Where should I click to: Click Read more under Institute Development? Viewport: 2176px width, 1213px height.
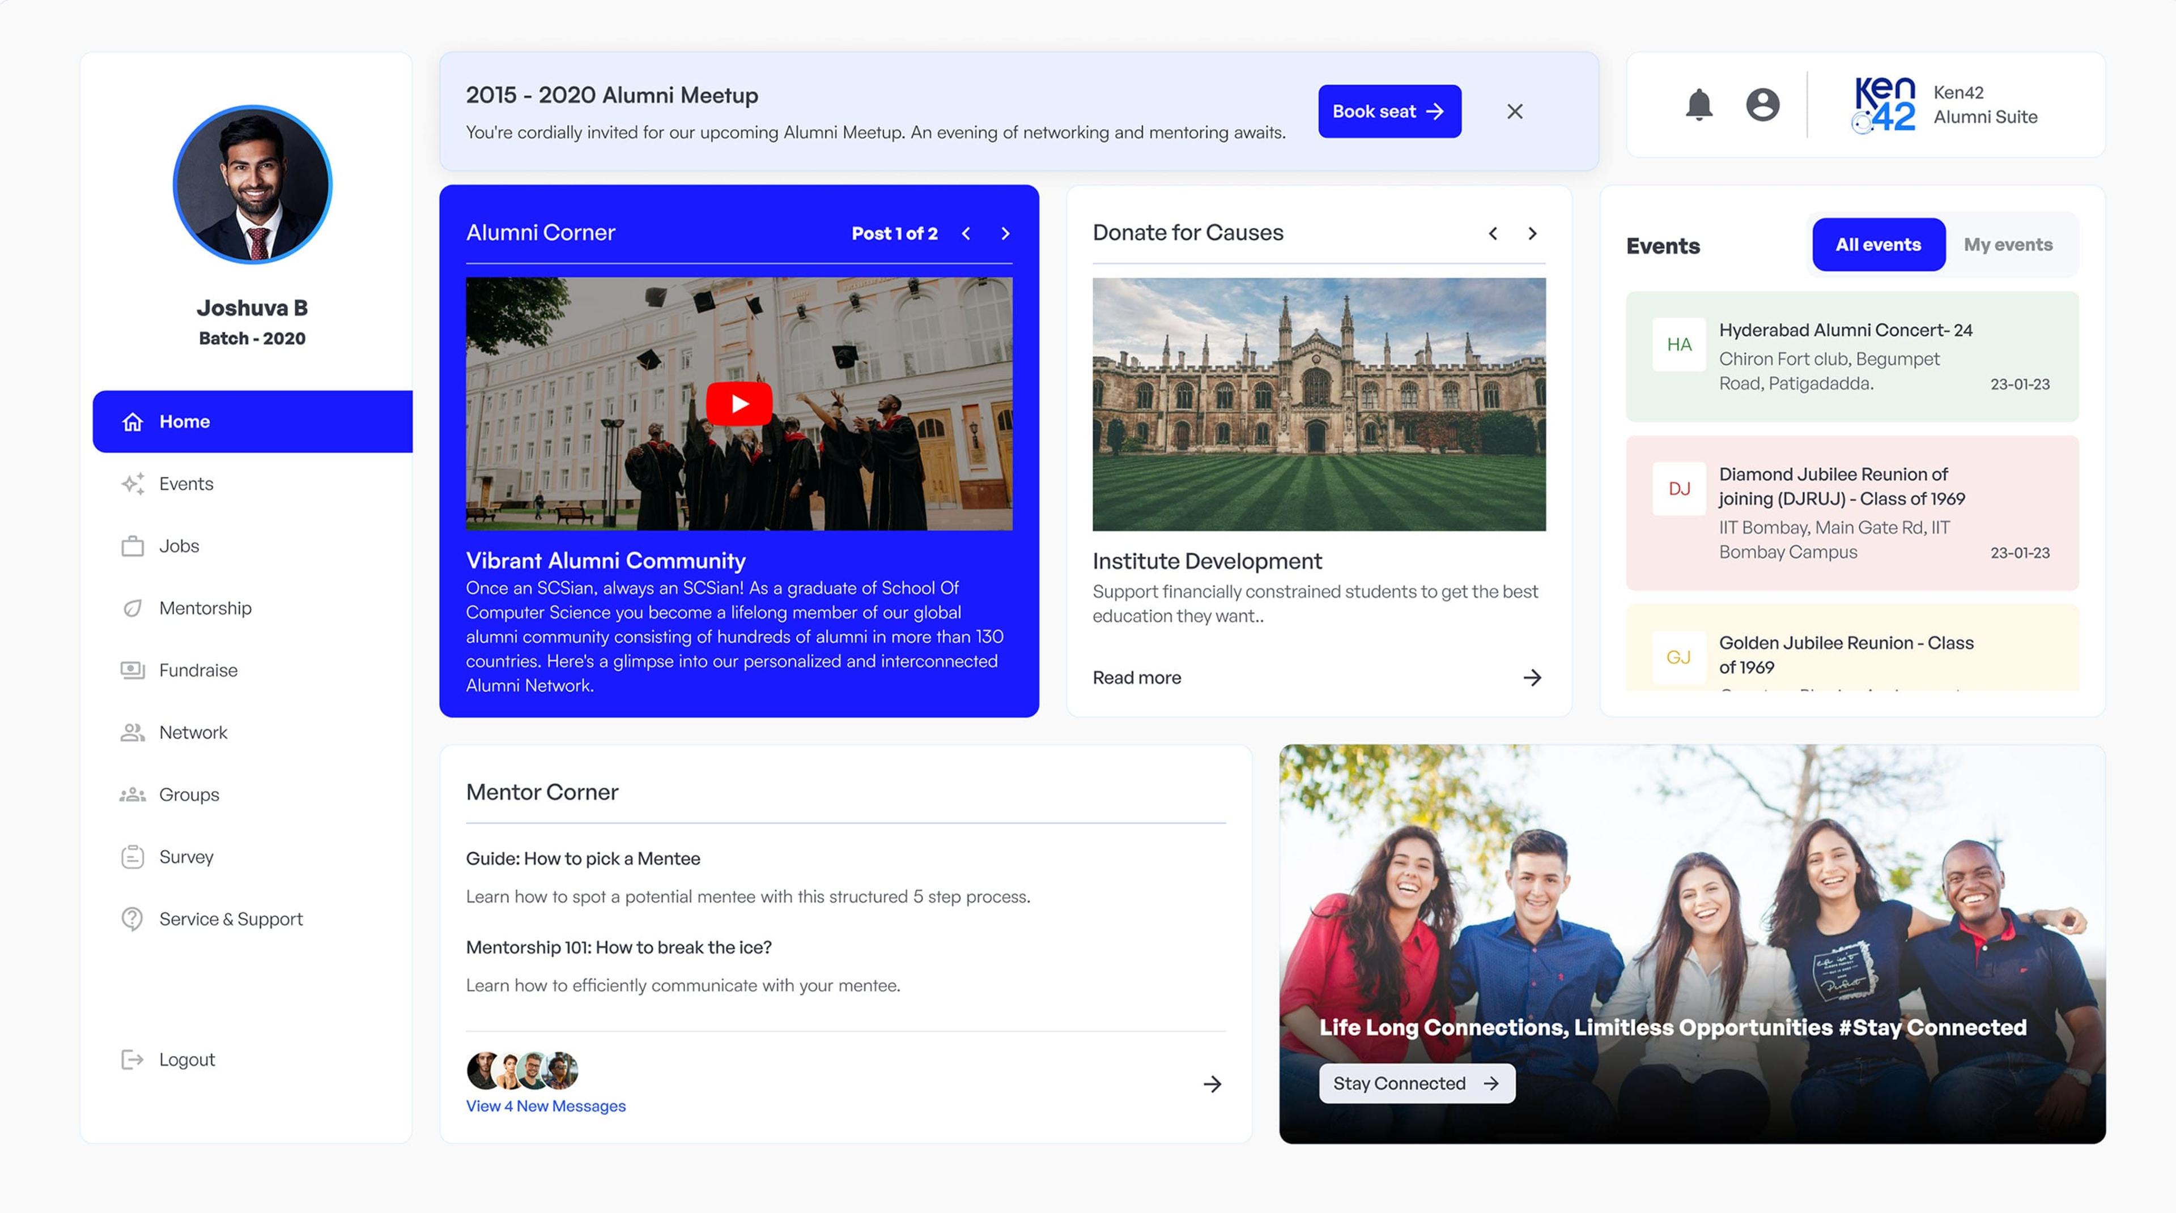coord(1137,678)
